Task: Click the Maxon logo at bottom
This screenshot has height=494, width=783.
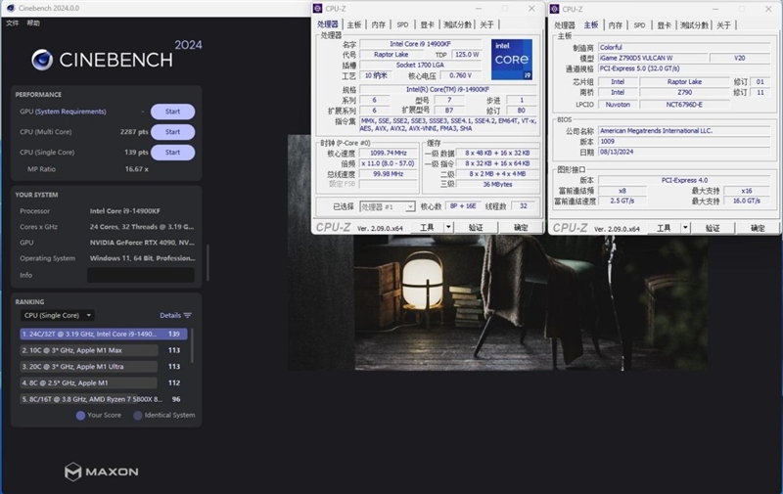Action: coord(102,472)
